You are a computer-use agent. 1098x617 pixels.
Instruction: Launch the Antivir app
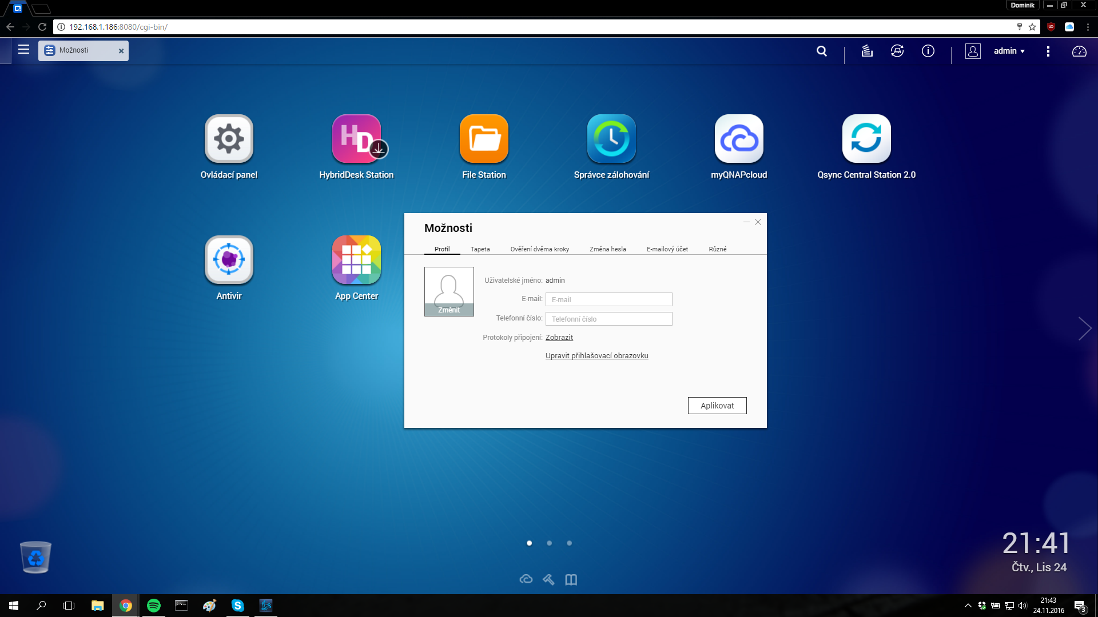pyautogui.click(x=229, y=260)
